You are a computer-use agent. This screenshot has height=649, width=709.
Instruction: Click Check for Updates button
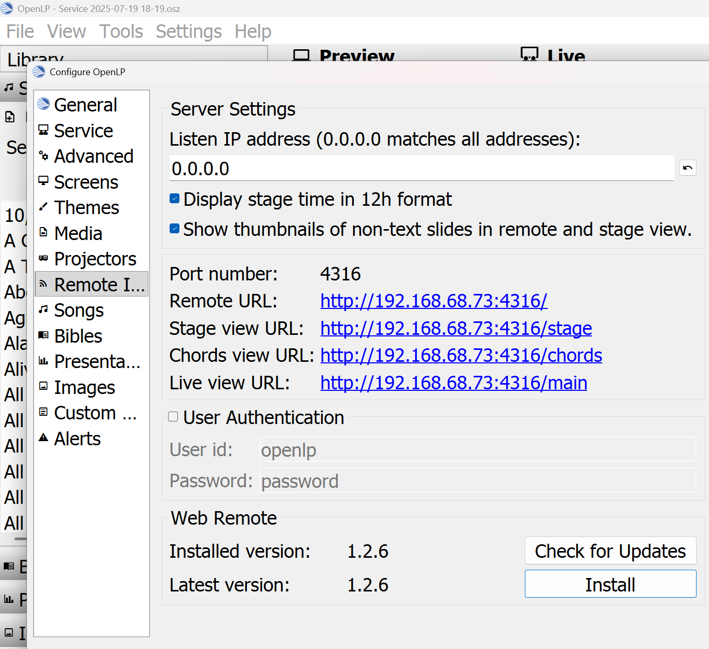(x=610, y=551)
